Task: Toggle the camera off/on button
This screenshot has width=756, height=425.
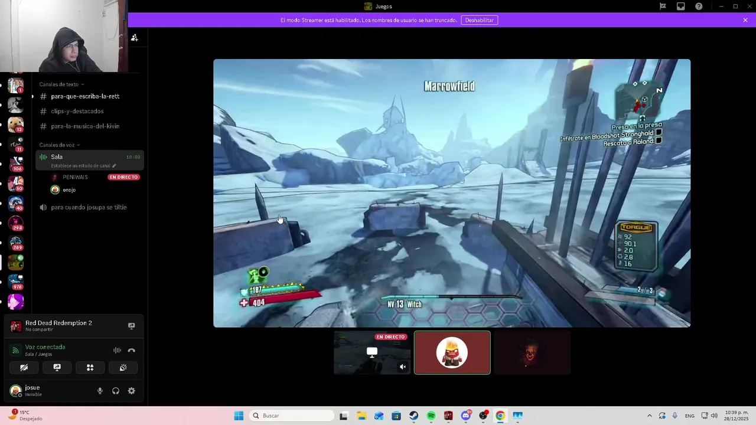Action: tap(24, 367)
